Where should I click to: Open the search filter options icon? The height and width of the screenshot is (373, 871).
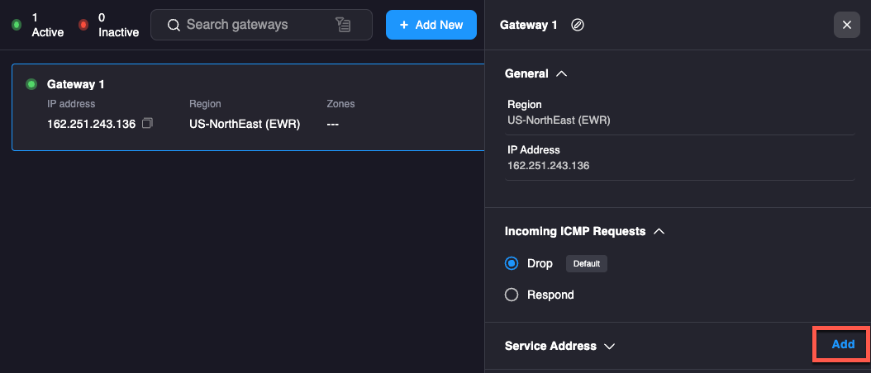click(x=344, y=25)
